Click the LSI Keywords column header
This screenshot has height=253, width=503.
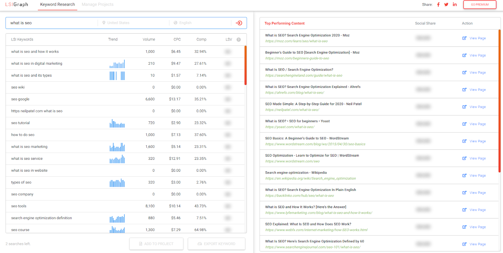22,40
